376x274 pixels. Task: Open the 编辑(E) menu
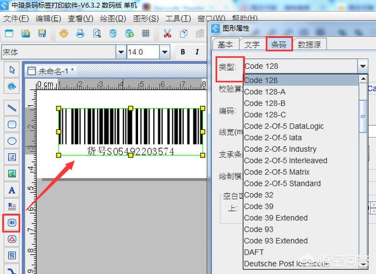tap(48, 18)
